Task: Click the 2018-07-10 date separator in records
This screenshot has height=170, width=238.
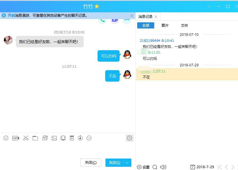Action: click(x=189, y=35)
